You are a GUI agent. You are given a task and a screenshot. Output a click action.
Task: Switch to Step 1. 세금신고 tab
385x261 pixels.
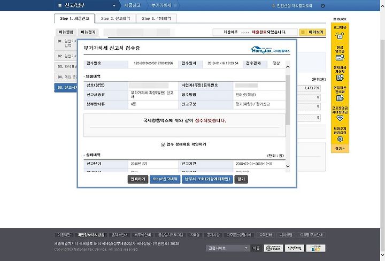tap(74, 18)
